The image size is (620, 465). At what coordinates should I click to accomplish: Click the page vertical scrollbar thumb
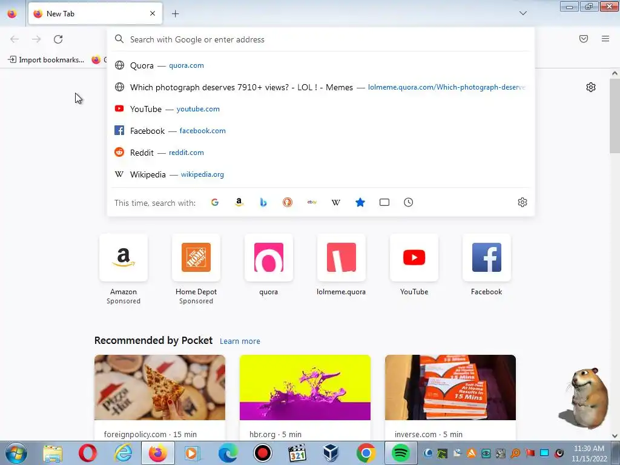pos(615,116)
